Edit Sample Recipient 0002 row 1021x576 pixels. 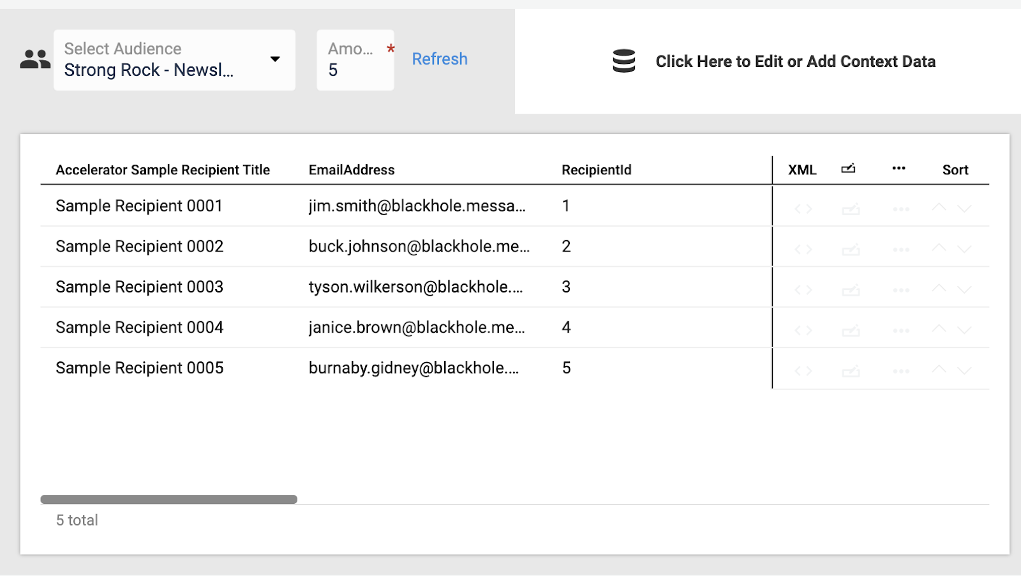coord(851,249)
